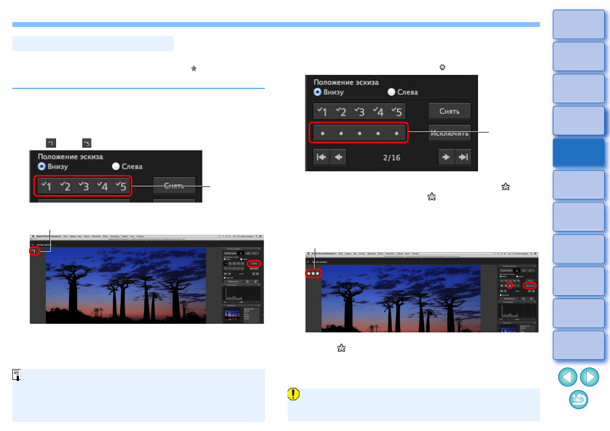Set two-star rating dot in 2/16 panel

(x=341, y=134)
